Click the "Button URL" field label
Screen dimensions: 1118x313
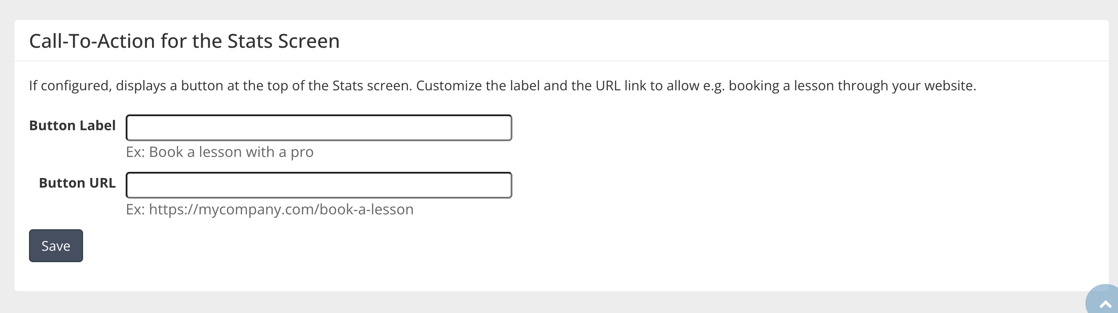click(x=77, y=183)
